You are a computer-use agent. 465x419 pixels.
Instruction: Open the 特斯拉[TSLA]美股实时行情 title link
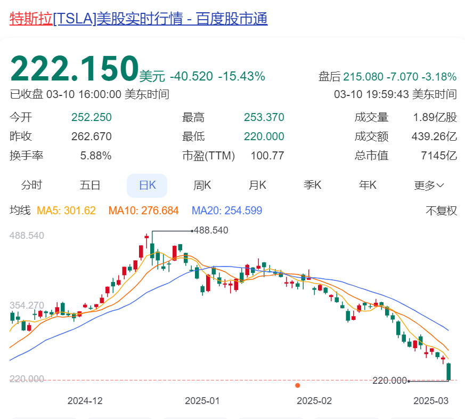pos(138,19)
